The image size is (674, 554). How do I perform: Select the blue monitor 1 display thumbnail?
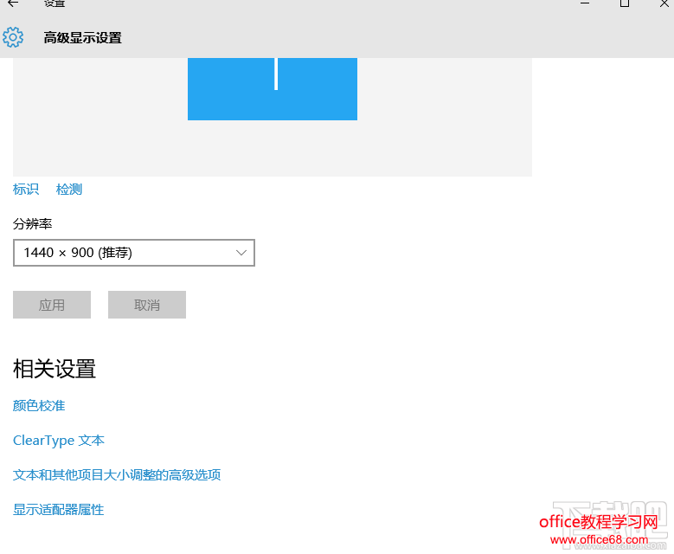(273, 89)
